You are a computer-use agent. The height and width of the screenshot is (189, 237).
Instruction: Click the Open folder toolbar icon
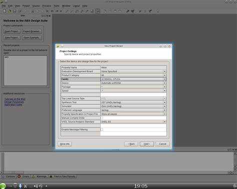click(9, 11)
